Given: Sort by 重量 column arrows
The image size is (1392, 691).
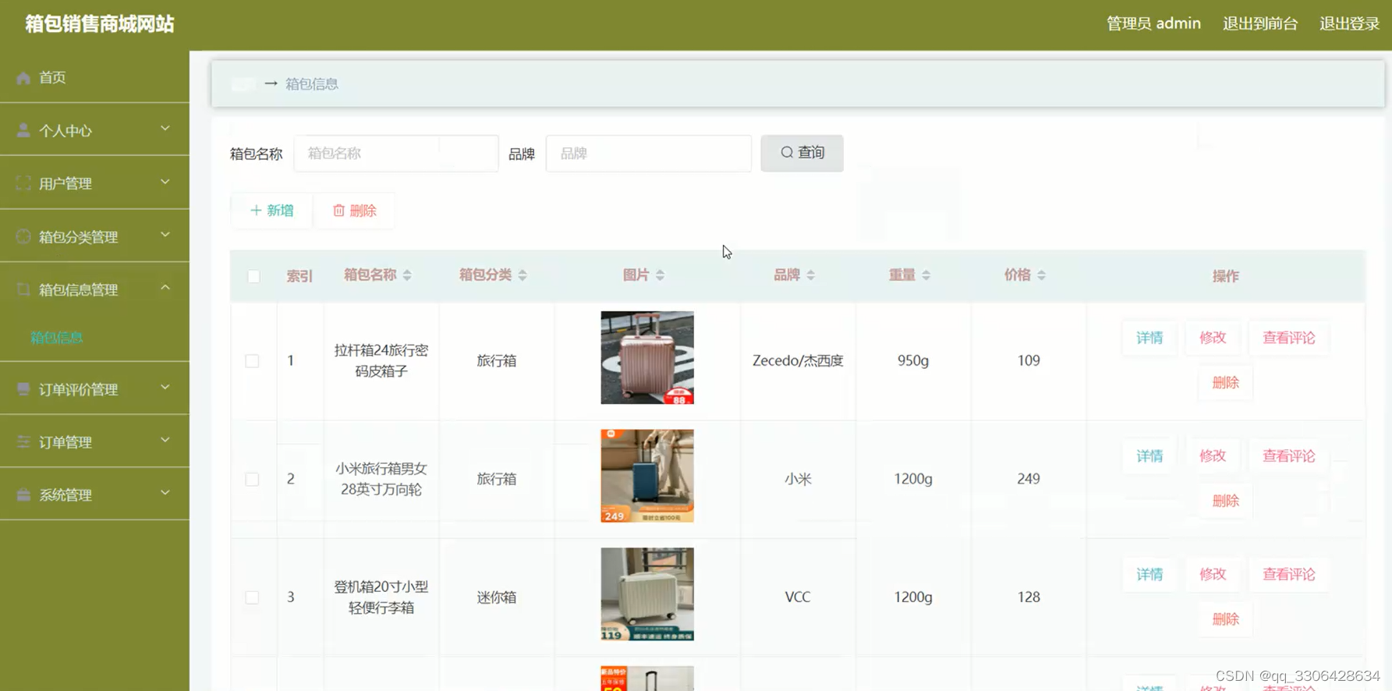Looking at the screenshot, I should [926, 275].
